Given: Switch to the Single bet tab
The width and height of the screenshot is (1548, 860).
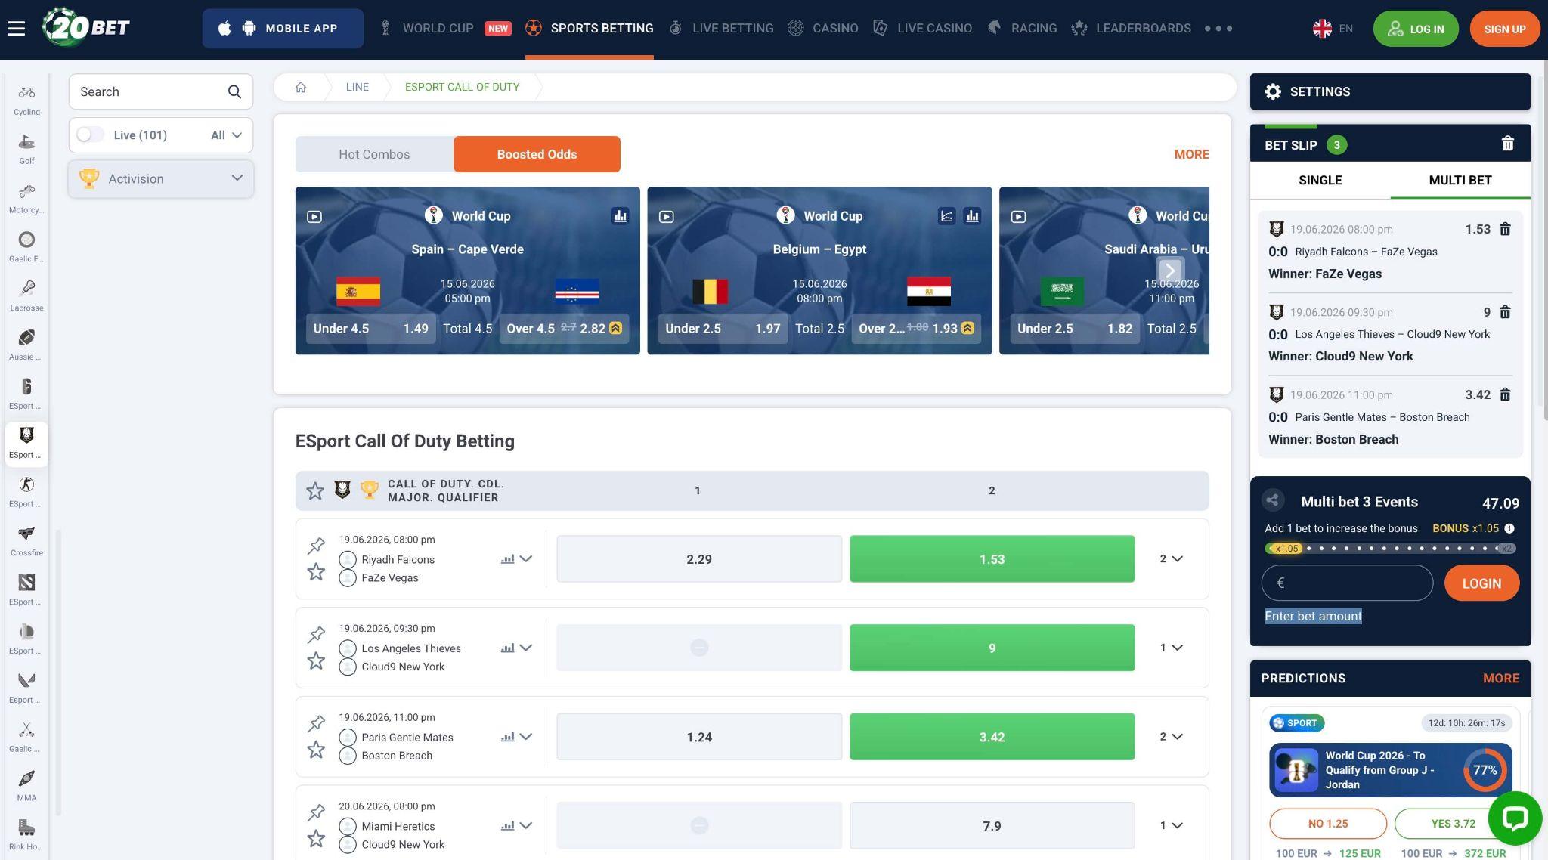Looking at the screenshot, I should point(1320,180).
